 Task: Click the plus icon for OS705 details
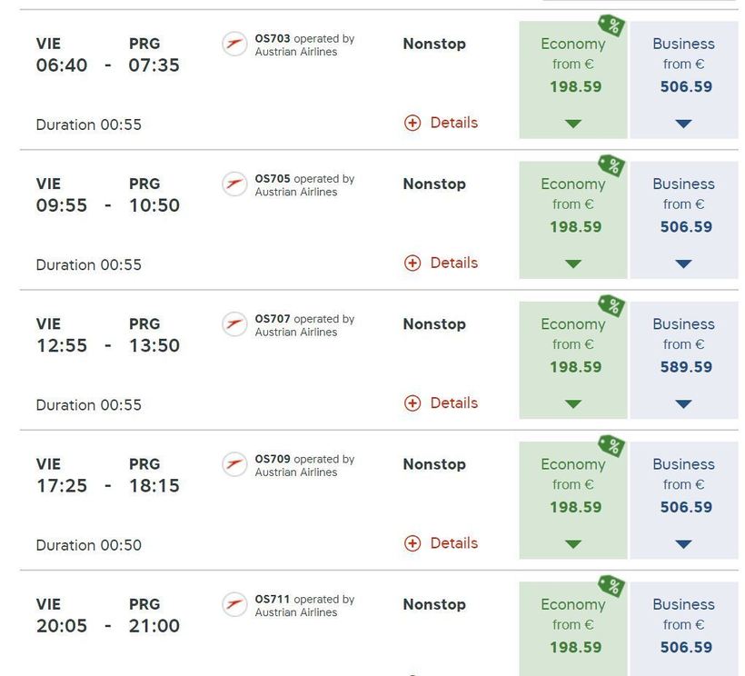[x=412, y=263]
